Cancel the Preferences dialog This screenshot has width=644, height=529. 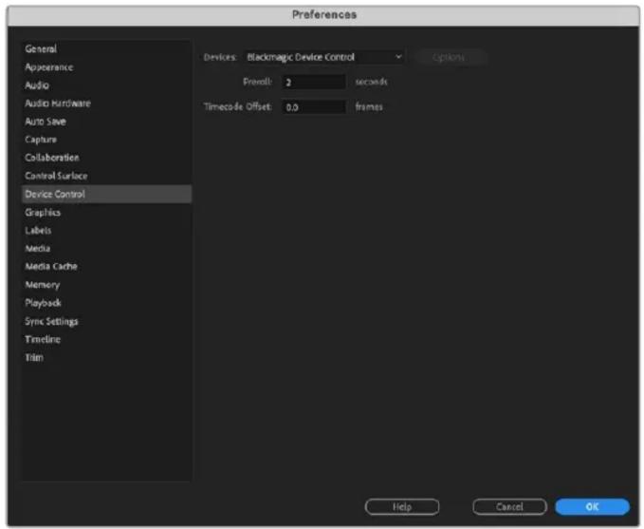click(509, 507)
